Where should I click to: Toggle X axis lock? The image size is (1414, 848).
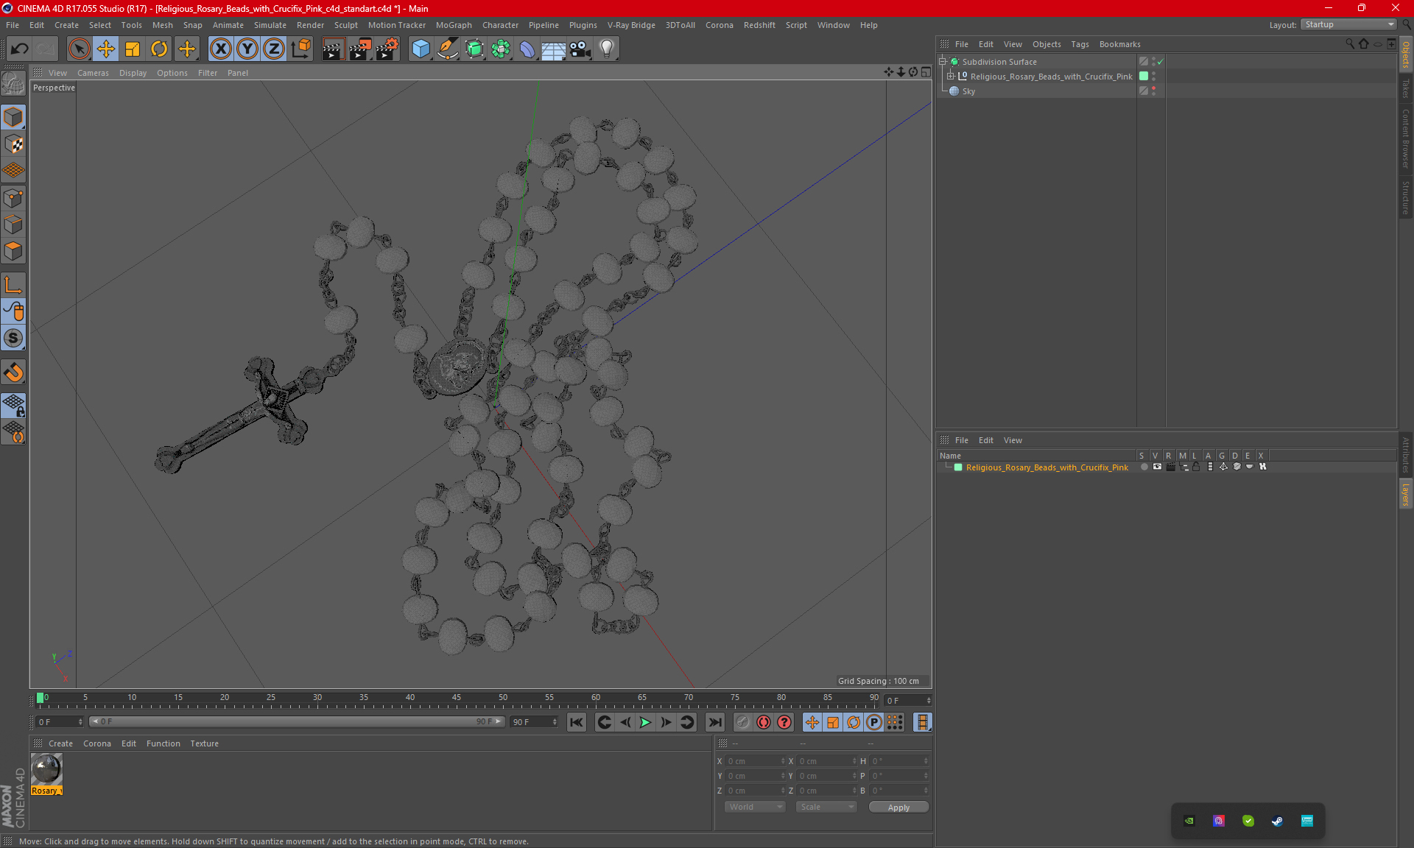[x=220, y=49]
